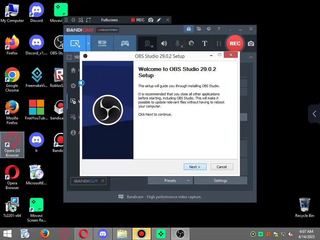Cancel the OBS Studio Setup

[222, 167]
